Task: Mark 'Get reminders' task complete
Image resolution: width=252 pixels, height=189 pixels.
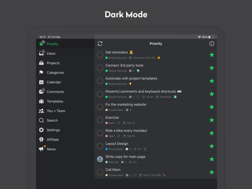Action: 100,55
